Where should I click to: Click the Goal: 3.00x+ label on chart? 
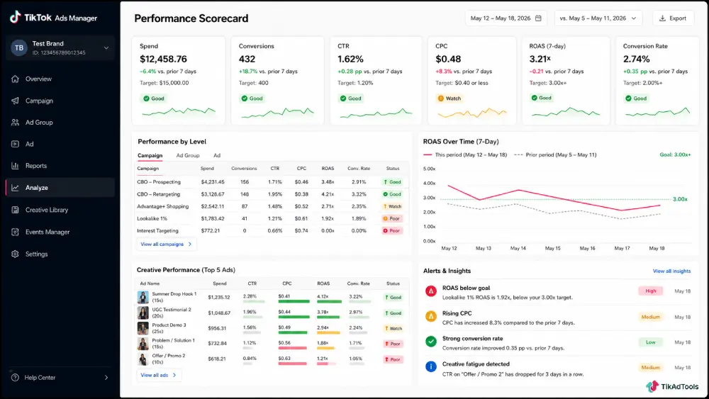(675, 154)
